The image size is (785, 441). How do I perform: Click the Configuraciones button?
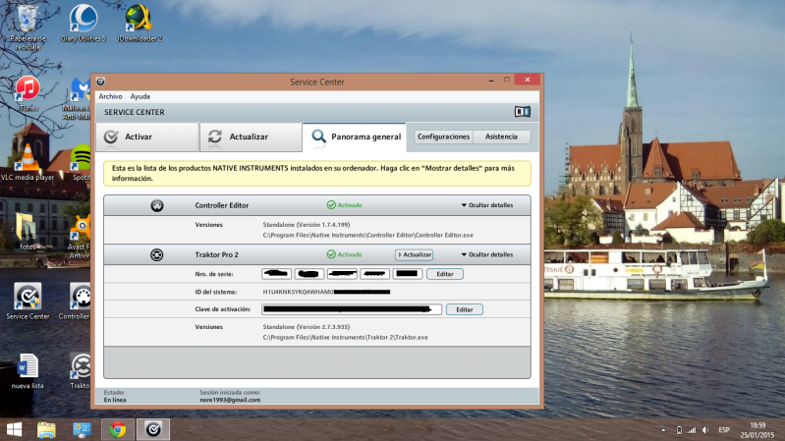coord(443,137)
